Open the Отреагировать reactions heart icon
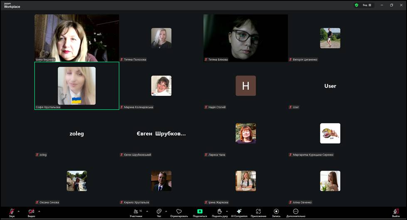The image size is (407, 220). (179, 212)
